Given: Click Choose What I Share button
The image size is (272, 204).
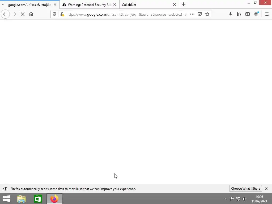Looking at the screenshot, I should 245,189.
